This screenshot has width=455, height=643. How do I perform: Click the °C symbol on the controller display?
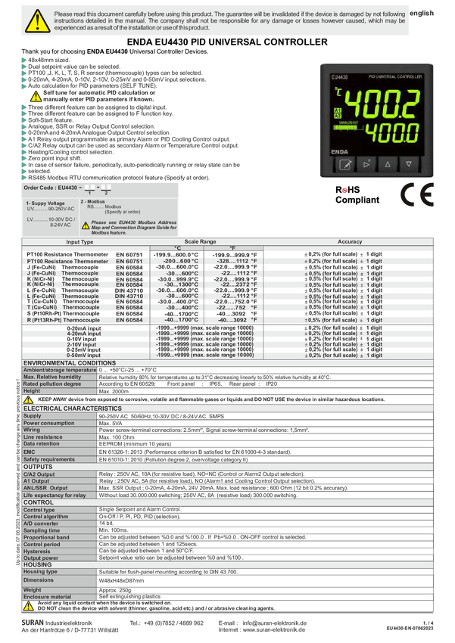pyautogui.click(x=338, y=92)
